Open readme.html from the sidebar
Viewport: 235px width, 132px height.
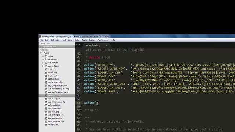pos(54,79)
